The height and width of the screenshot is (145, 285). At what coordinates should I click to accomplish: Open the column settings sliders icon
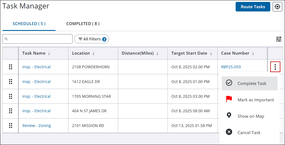pyautogui.click(x=278, y=39)
